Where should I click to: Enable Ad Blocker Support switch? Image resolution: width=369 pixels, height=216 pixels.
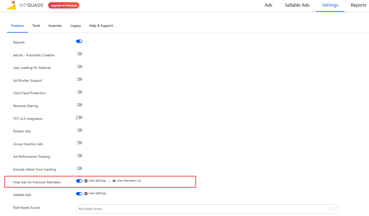tap(79, 79)
